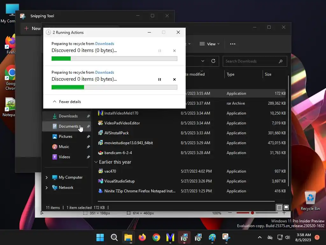Sort by Type column header

(x=230, y=74)
